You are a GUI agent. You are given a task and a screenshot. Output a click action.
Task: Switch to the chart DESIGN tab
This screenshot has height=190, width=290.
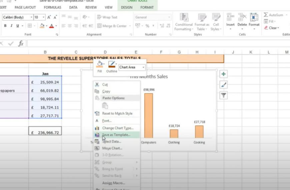[x=127, y=7]
